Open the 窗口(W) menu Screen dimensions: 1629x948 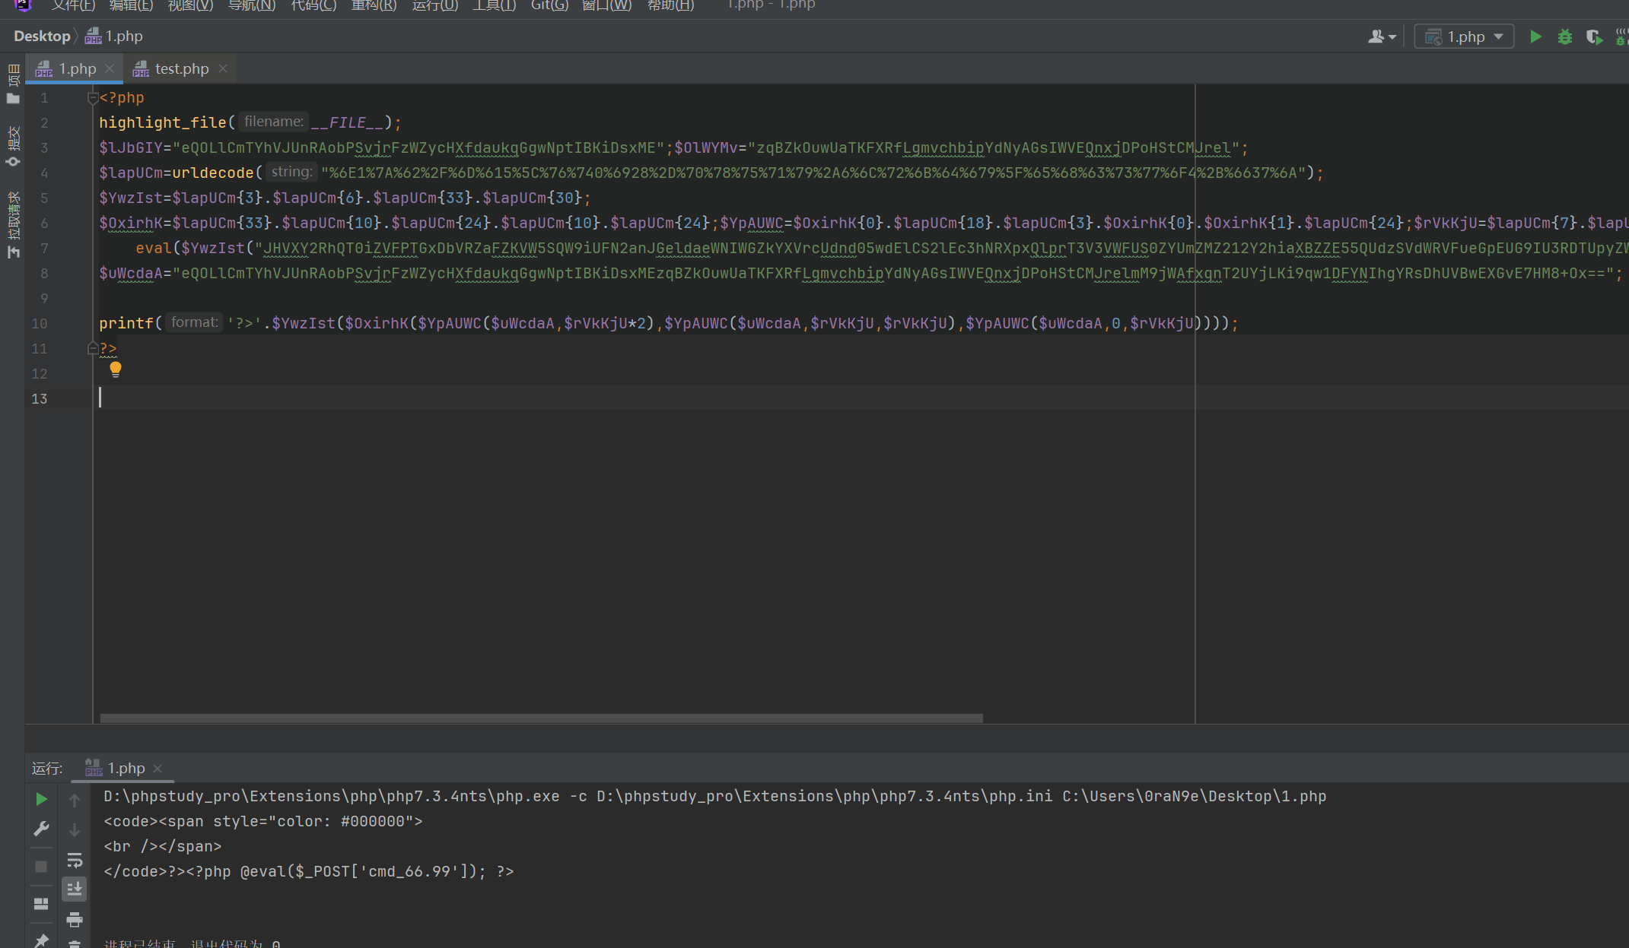606,5
